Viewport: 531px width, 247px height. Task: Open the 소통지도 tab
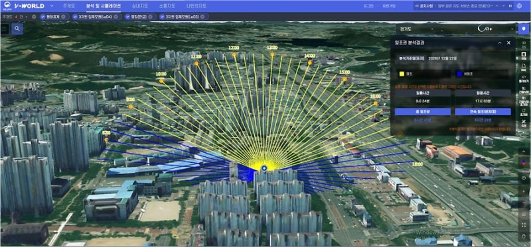(x=167, y=6)
